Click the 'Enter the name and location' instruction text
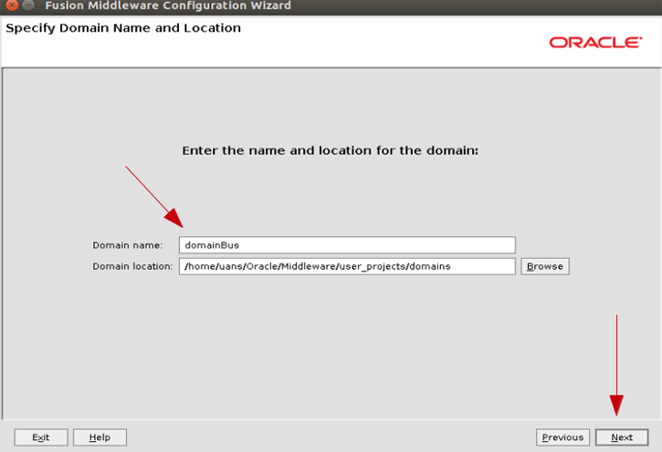Image resolution: width=662 pixels, height=452 pixels. 331,150
